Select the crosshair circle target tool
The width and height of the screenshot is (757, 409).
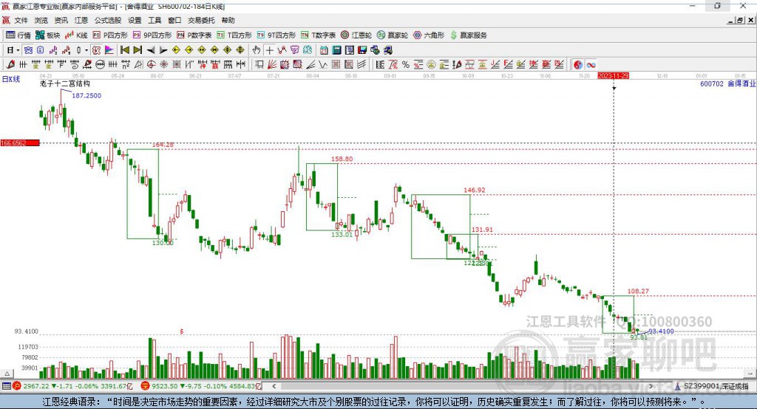tap(151, 64)
